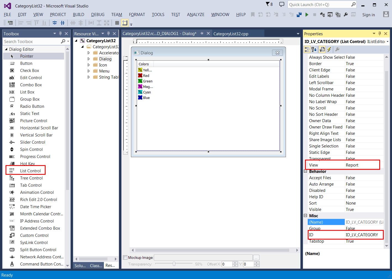Screen dimensions: 392x279
Task: Select the Pointer tool in Toolbox
Action: [33, 56]
